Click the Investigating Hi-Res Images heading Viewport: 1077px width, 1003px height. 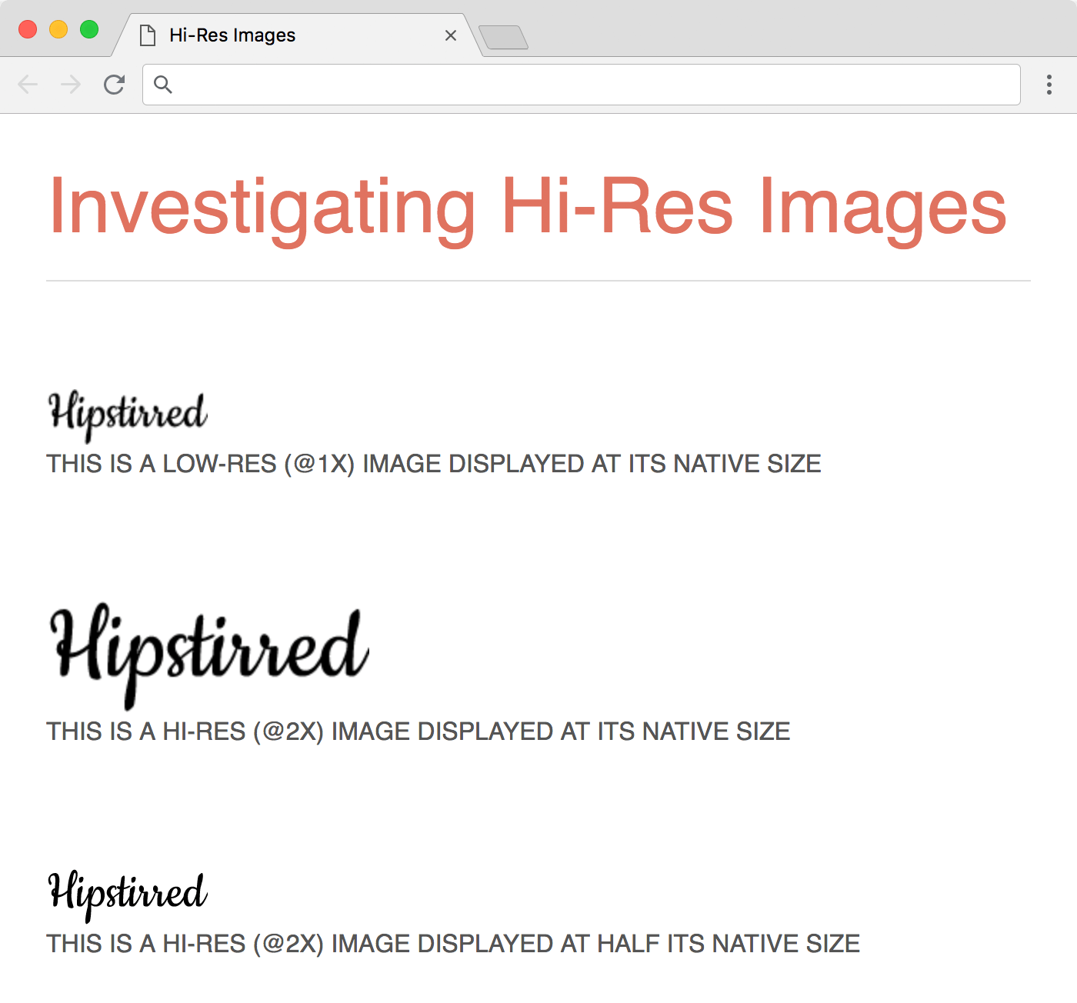(527, 206)
